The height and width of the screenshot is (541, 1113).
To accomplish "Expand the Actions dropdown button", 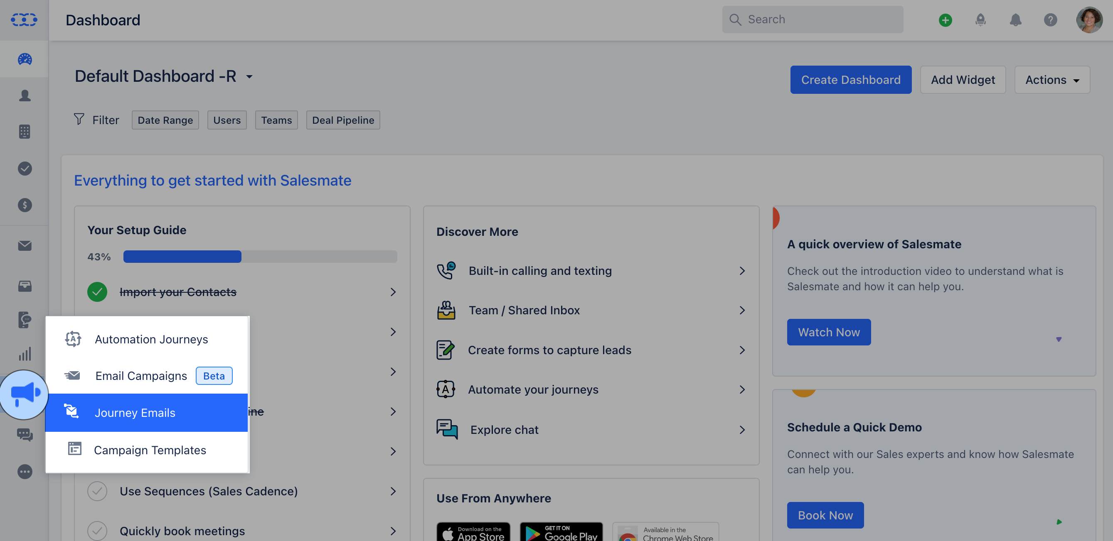I will click(x=1051, y=80).
